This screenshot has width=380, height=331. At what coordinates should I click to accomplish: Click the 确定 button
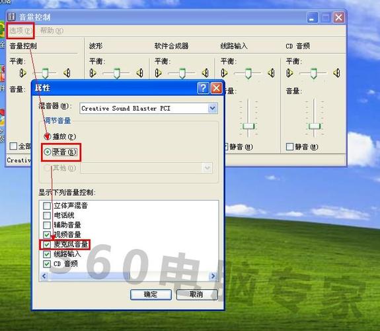coord(151,295)
